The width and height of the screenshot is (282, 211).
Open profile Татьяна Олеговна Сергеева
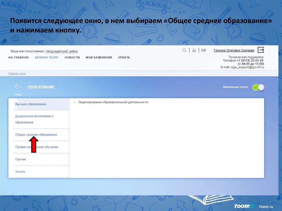pos(234,50)
